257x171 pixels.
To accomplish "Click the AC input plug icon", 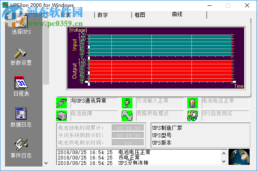I will click(x=127, y=103).
